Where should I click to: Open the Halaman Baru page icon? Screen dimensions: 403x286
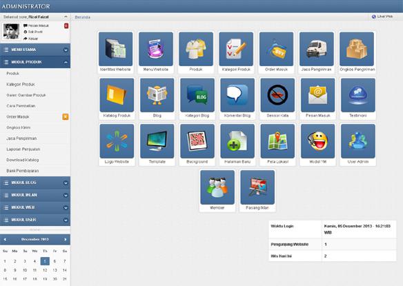pyautogui.click(x=237, y=141)
